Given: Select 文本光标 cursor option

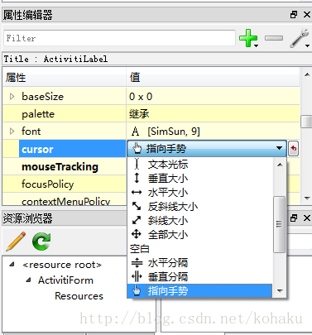Looking at the screenshot, I should (x=200, y=165).
